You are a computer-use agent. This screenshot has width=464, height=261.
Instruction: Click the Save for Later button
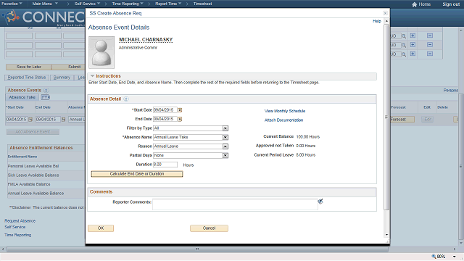29,67
